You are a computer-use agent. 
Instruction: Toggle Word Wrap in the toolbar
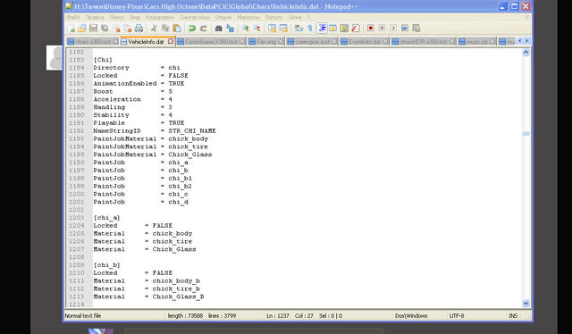299,28
